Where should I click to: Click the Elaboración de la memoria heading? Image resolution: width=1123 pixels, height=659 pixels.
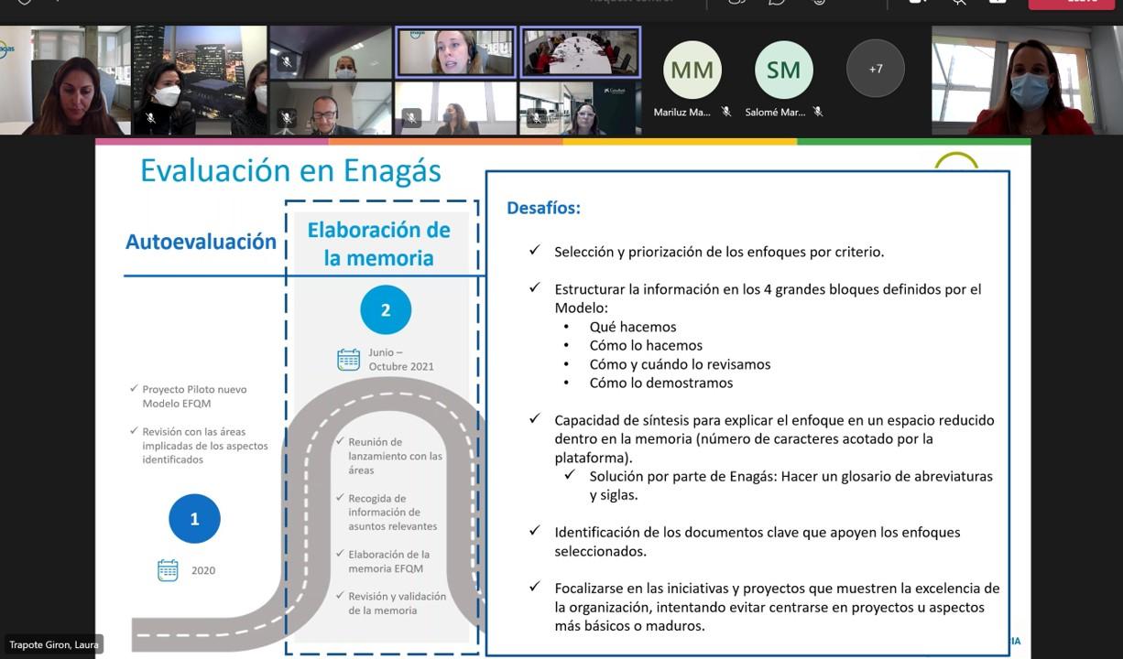[x=378, y=243]
